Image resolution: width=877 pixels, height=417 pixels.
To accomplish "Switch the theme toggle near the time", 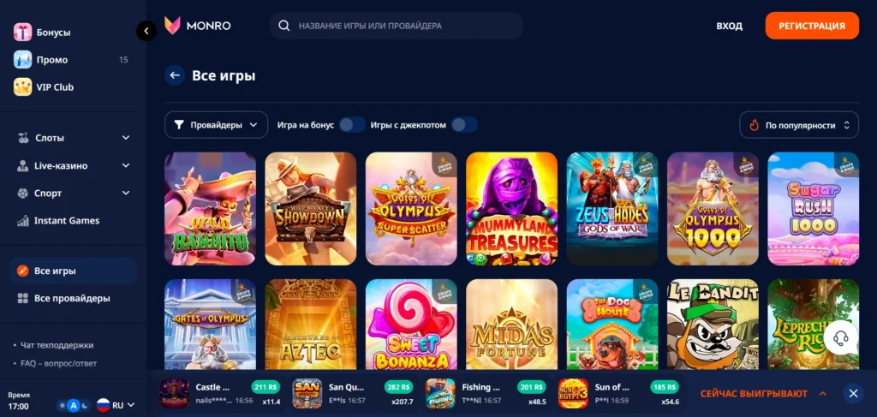I will pyautogui.click(x=74, y=406).
